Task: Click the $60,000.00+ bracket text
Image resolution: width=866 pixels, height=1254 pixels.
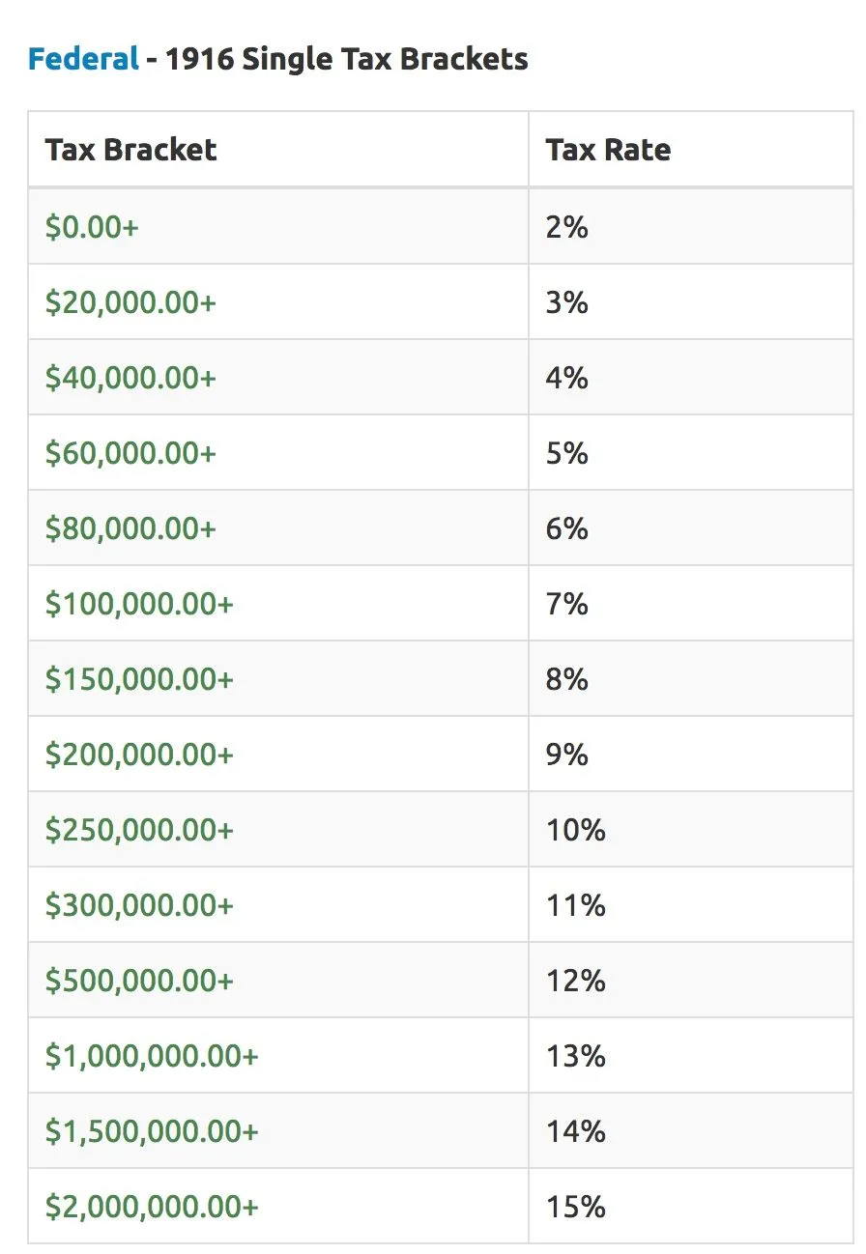Action: 130,453
